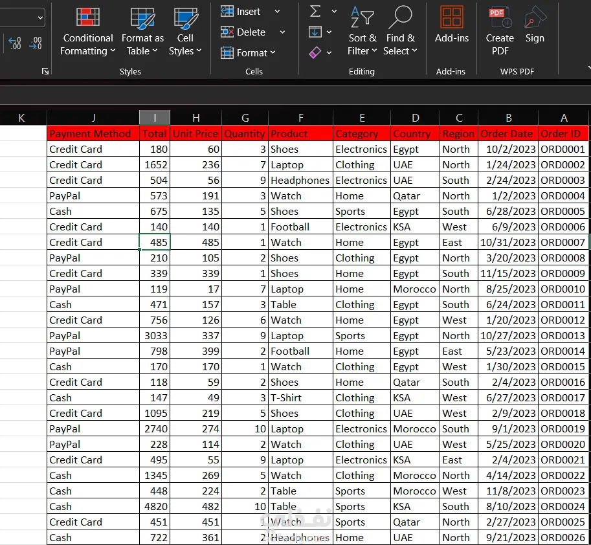Click the Add-ins button
The image size is (591, 545).
click(451, 25)
